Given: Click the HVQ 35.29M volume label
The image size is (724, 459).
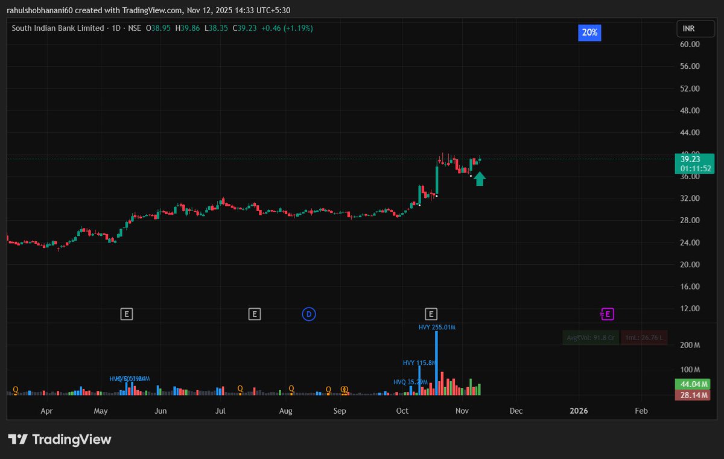Looking at the screenshot, I should point(410,382).
